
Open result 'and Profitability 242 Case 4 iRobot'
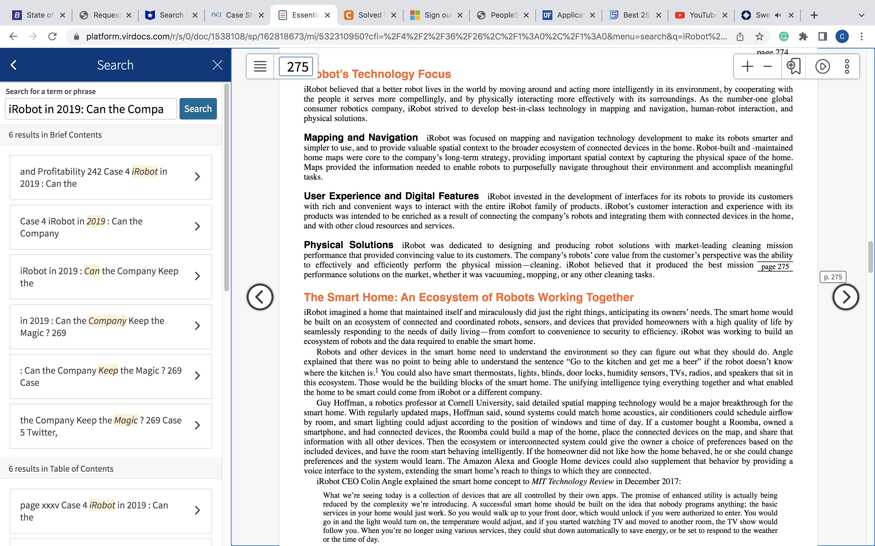(111, 177)
